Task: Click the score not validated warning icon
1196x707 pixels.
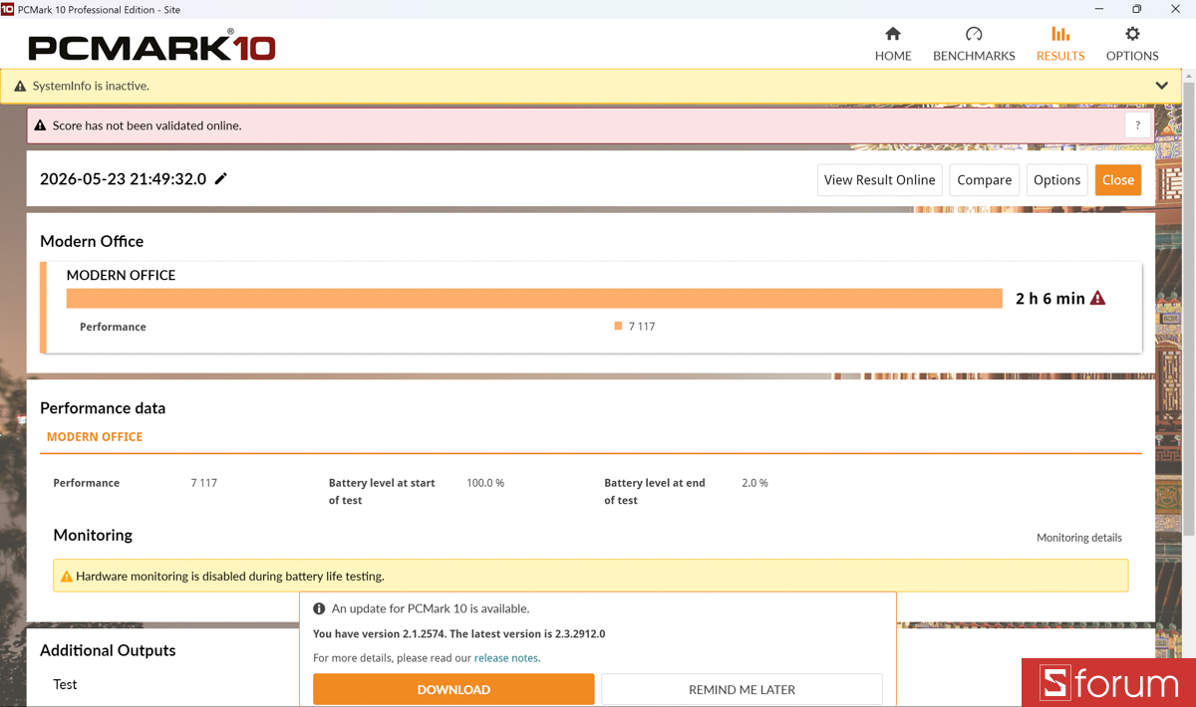Action: (x=40, y=125)
